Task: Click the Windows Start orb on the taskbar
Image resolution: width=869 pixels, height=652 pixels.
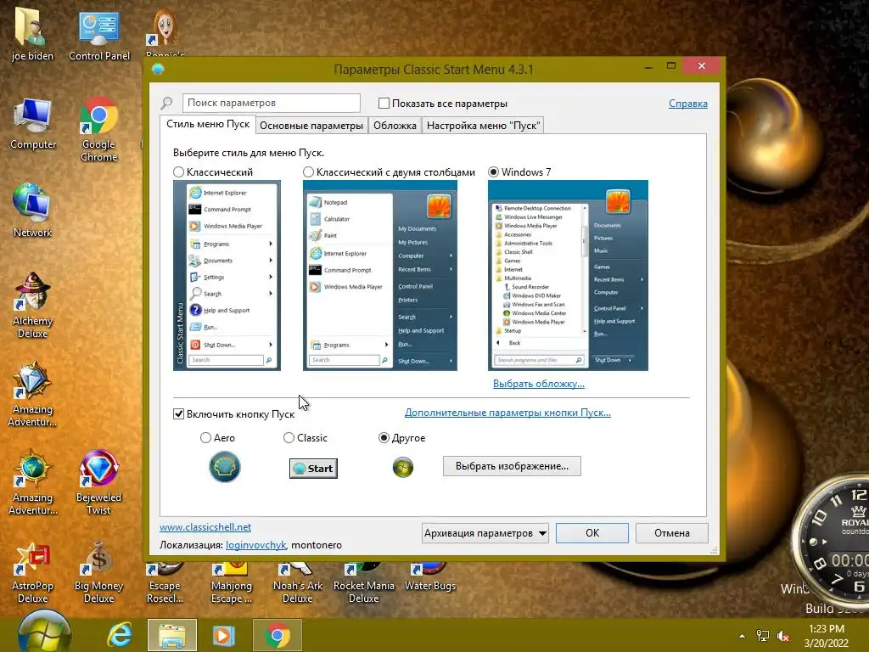Action: 44,632
